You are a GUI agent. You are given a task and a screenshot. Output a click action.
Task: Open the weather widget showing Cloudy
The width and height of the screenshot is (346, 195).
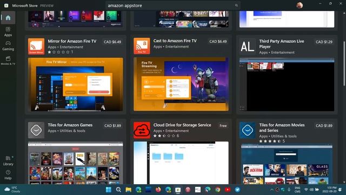(13, 190)
